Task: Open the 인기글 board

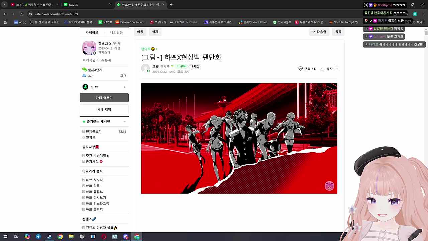Action: [91, 137]
